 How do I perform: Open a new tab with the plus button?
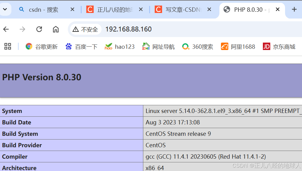[x=294, y=9]
